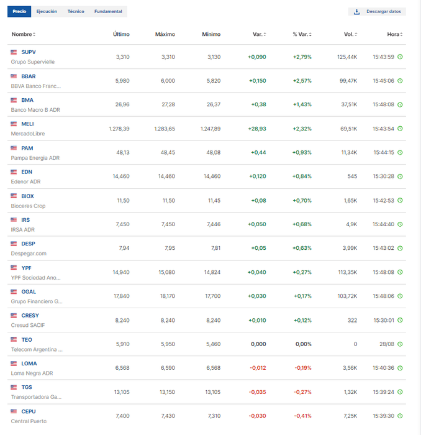
Task: Click the US flag icon beside CEPU
Action: point(14,411)
